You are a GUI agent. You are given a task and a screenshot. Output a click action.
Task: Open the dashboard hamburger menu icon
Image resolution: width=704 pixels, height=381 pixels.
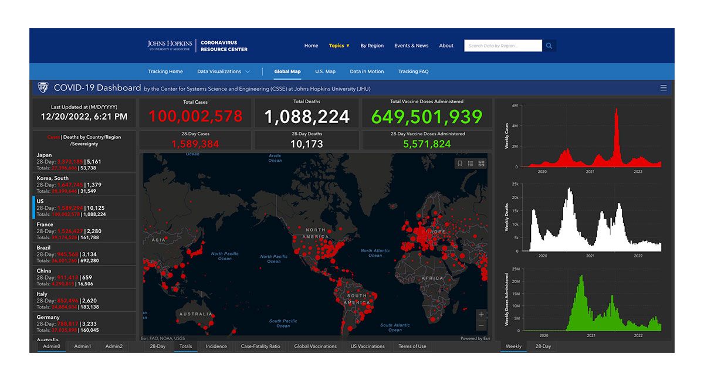[x=664, y=88]
